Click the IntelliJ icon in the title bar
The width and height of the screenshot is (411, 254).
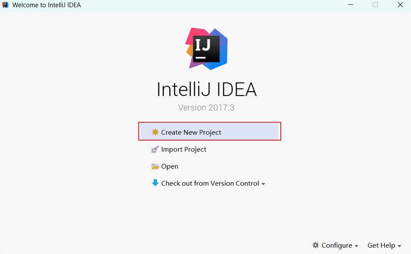[x=5, y=5]
